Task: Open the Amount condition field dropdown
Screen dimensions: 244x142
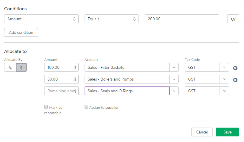Action: point(41,19)
